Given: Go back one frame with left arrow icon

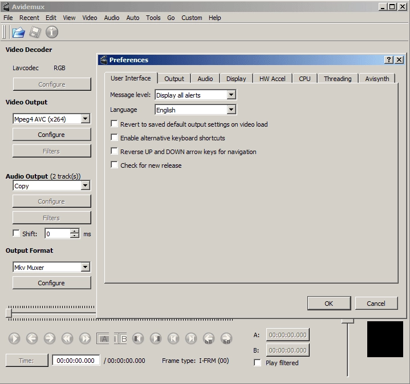Looking at the screenshot, I should click(x=32, y=338).
